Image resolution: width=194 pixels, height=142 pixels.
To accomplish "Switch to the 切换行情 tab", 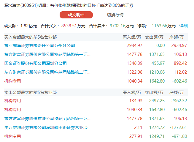I will point(115,15).
